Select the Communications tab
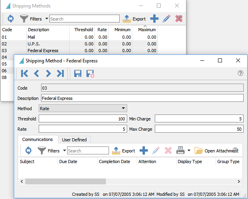This screenshot has width=248, height=199. pyautogui.click(x=38, y=139)
